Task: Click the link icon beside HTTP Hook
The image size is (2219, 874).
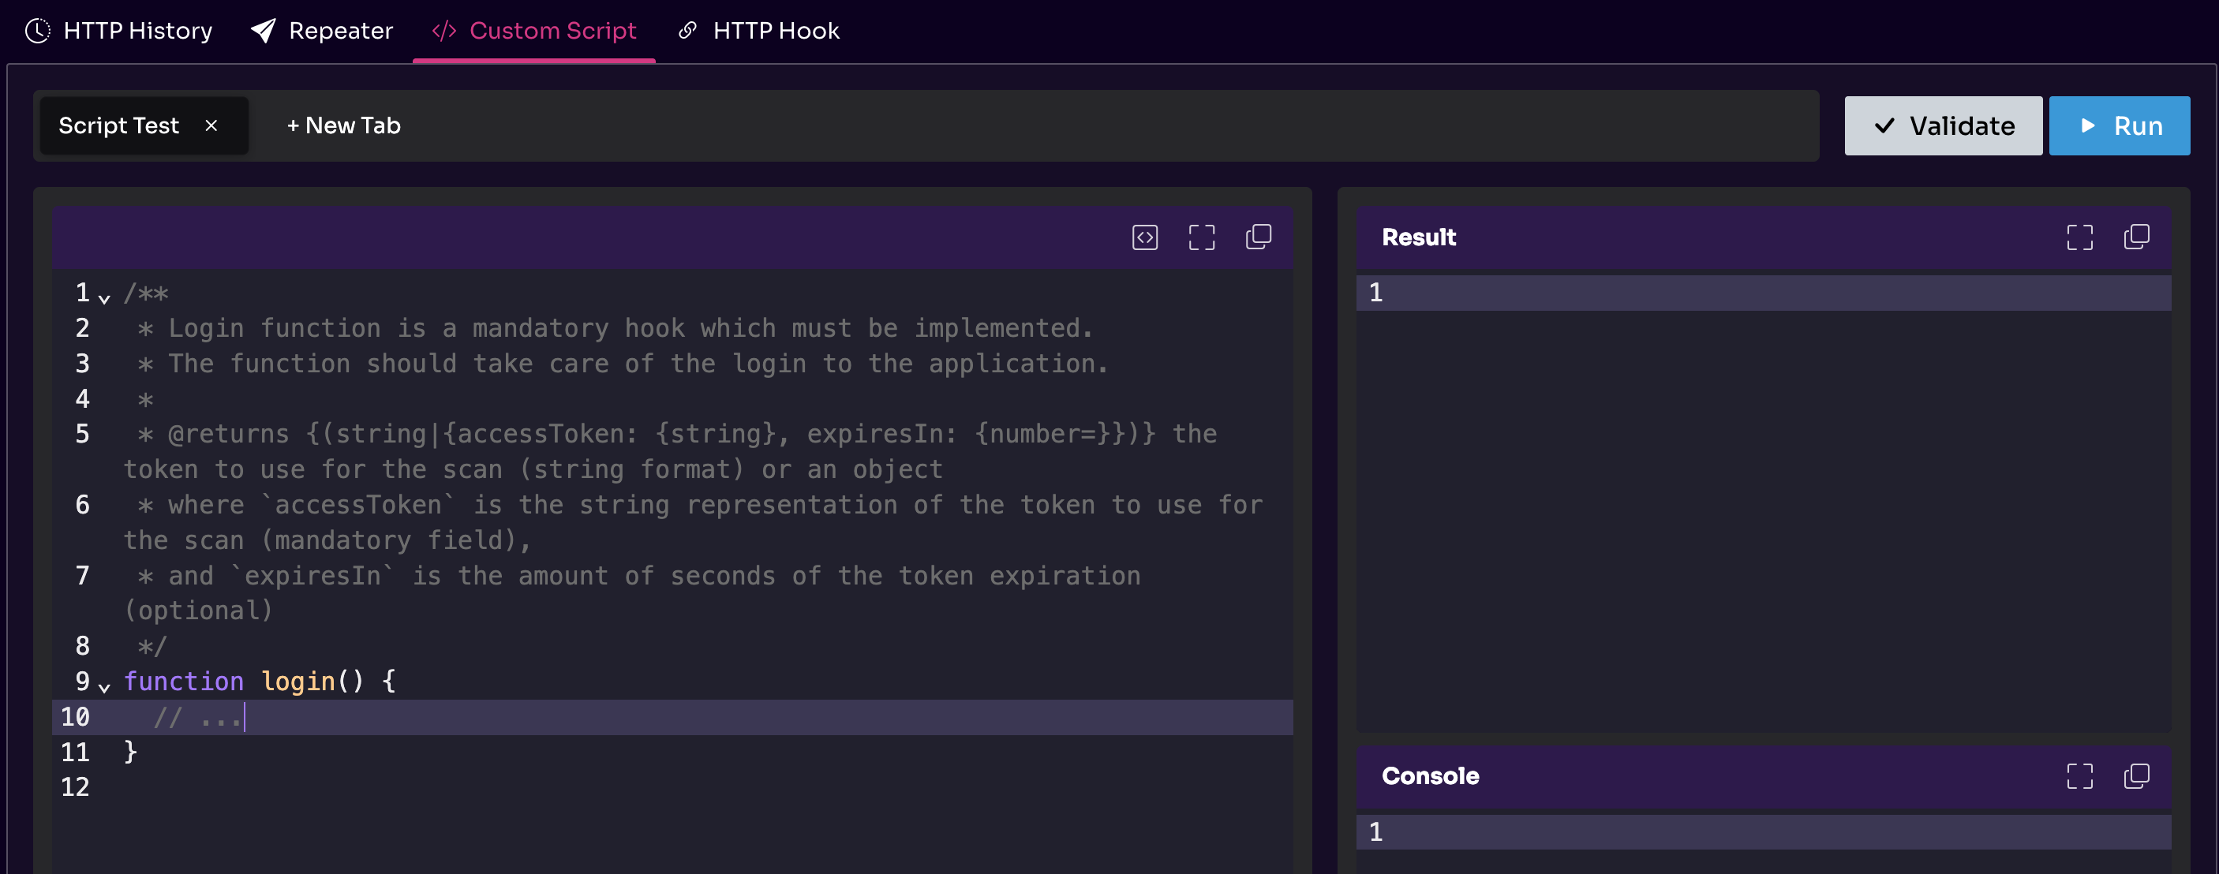Action: [x=687, y=30]
